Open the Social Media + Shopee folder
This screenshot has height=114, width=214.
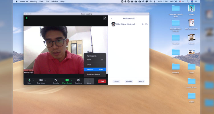point(175,23)
